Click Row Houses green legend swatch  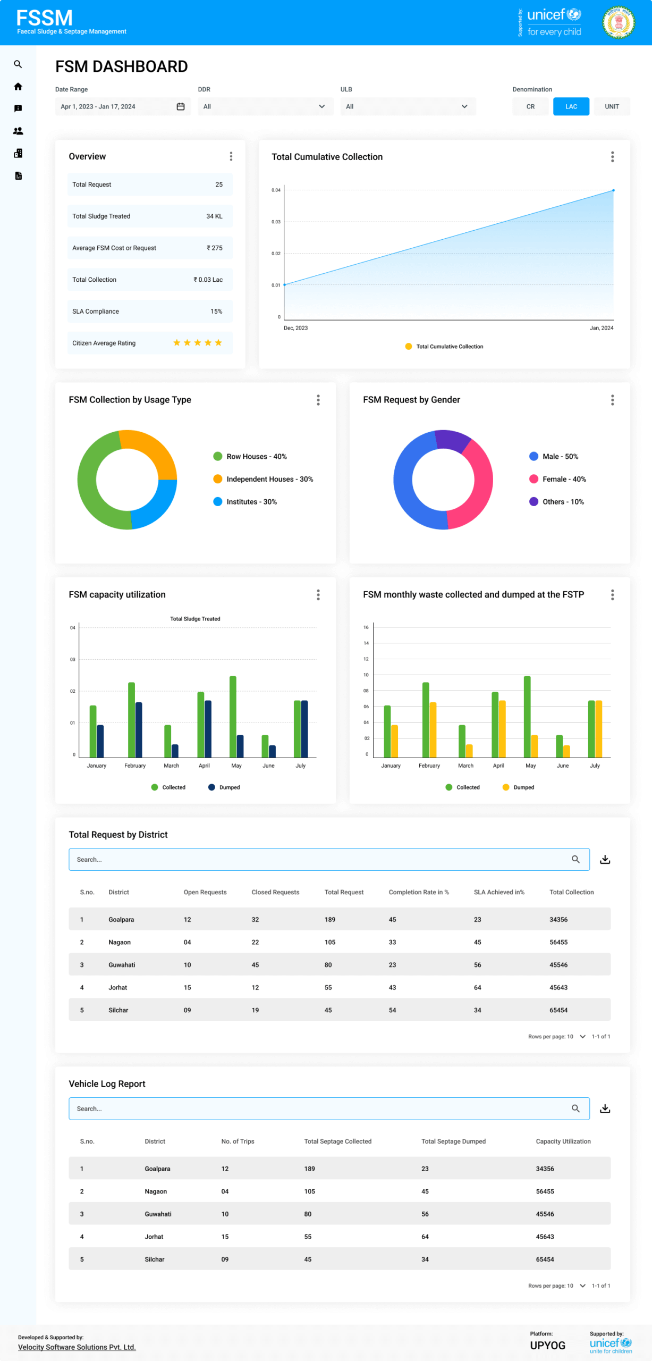(217, 457)
